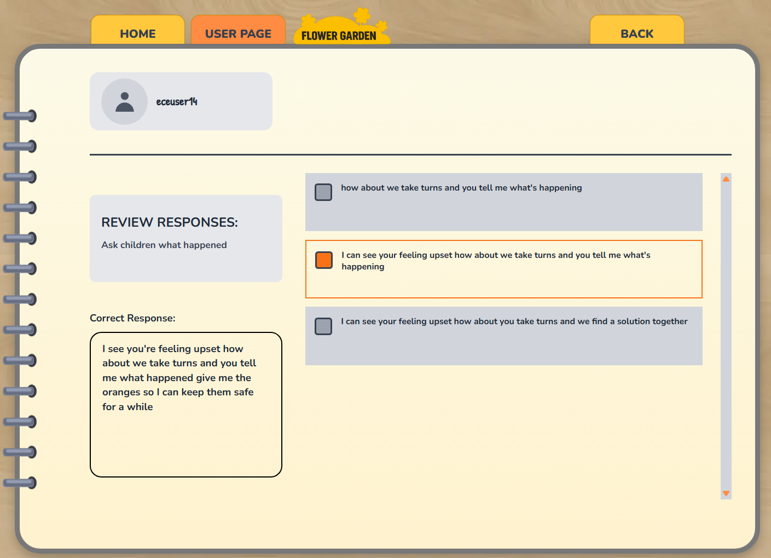Click the scroll-down orange arrow
Screen dimensions: 771x558
726,493
